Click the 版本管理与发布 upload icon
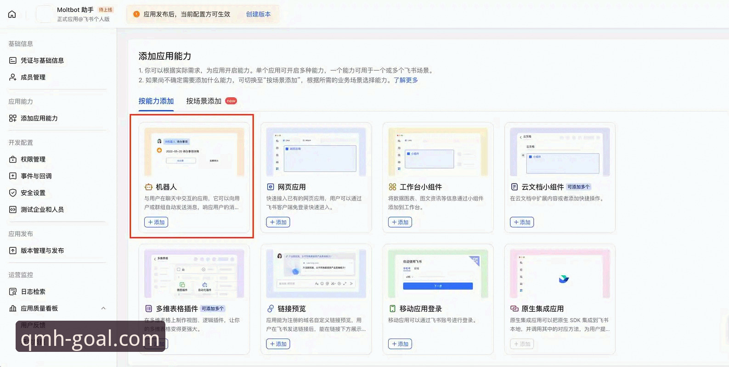 pyautogui.click(x=13, y=250)
